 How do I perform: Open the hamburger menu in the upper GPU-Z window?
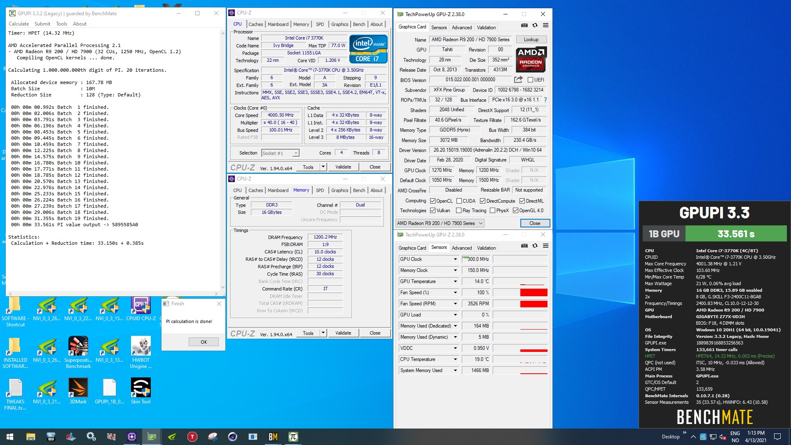[545, 25]
